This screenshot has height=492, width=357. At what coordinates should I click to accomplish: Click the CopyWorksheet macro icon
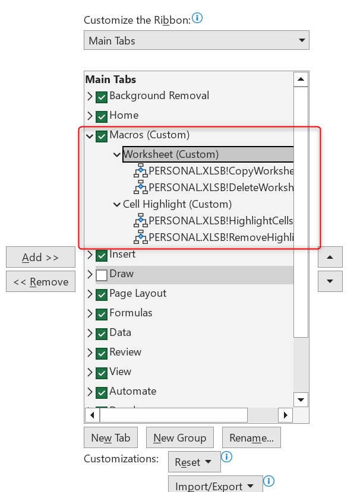141,171
